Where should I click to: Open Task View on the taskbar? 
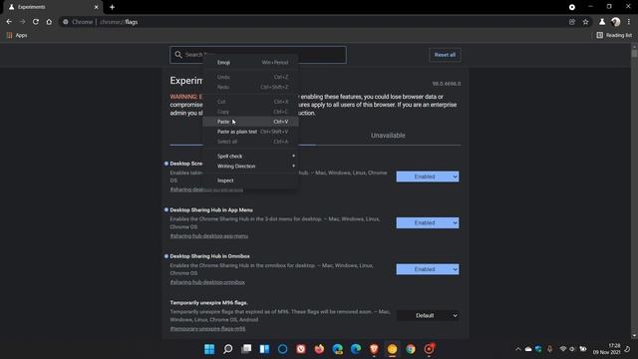tap(246, 349)
